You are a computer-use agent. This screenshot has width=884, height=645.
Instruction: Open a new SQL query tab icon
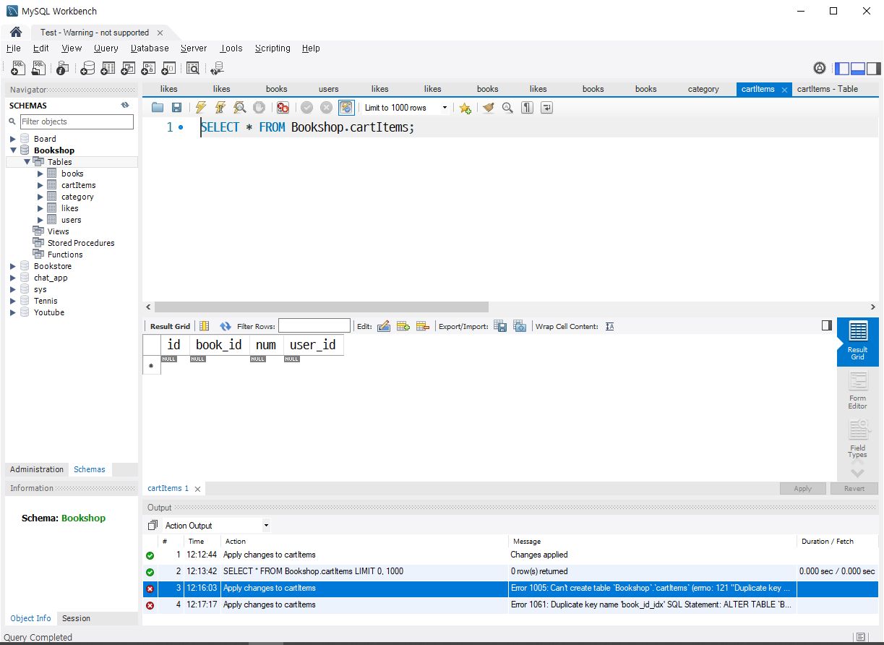(18, 68)
